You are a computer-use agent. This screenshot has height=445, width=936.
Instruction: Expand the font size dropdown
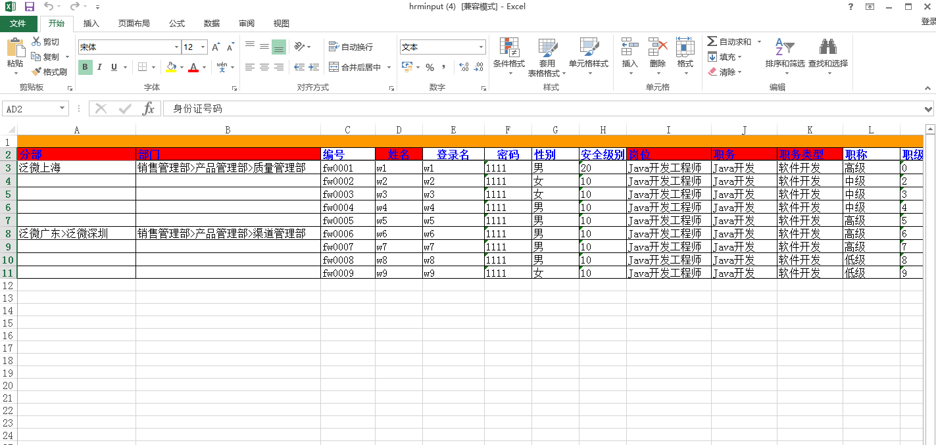tap(203, 47)
